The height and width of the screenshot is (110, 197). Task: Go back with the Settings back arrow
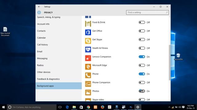pos(39,7)
